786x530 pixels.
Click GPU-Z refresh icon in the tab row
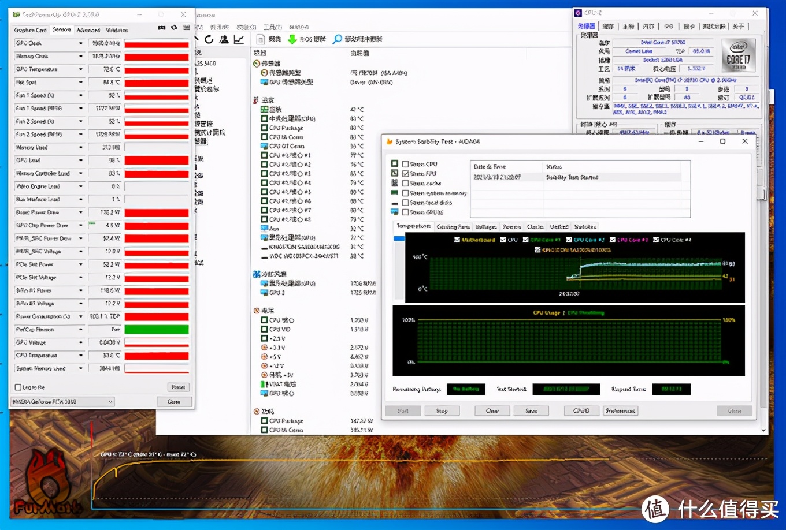tap(174, 28)
